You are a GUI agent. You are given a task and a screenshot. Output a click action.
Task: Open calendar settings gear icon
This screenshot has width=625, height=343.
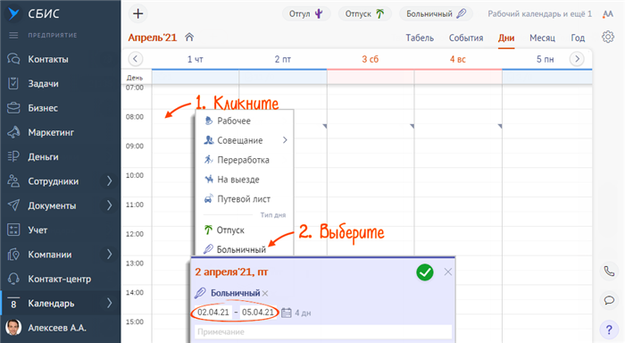click(608, 38)
